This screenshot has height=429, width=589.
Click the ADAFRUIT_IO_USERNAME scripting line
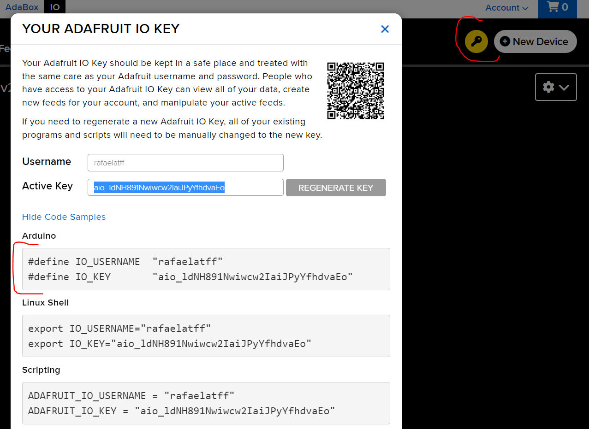pyautogui.click(x=131, y=395)
